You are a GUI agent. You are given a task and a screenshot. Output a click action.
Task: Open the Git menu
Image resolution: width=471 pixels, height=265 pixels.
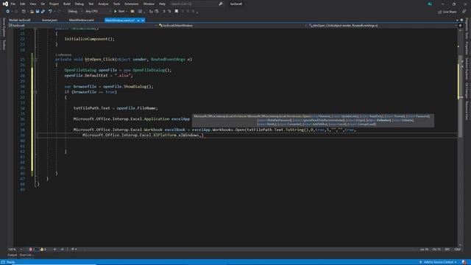(43, 4)
